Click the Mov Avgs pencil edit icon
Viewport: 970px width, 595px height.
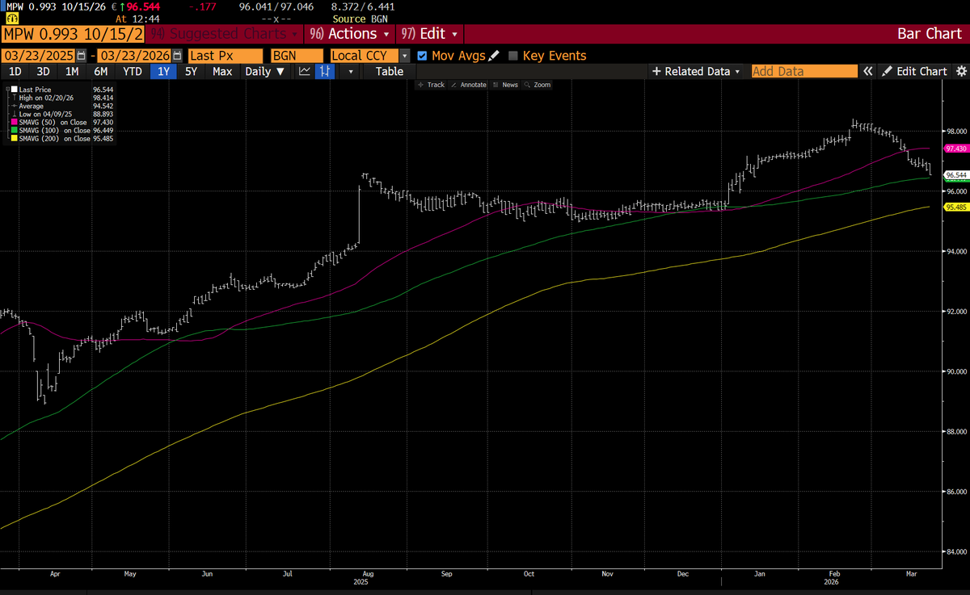494,56
